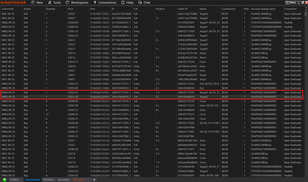The height and width of the screenshot is (182, 308).
Task: Click price cell 23053.25
Action: [78, 93]
